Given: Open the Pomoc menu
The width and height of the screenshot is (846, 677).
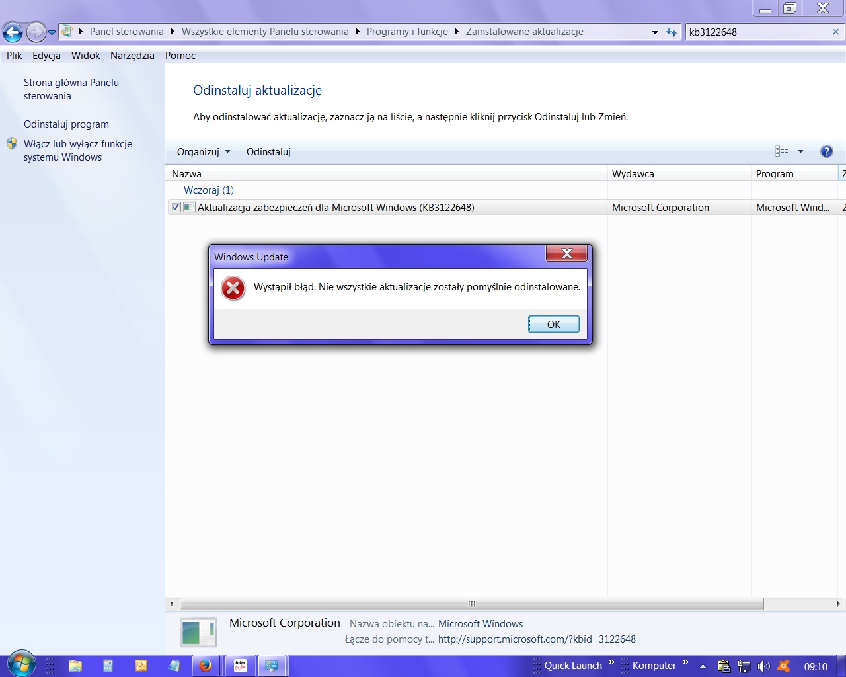Looking at the screenshot, I should click(x=180, y=56).
